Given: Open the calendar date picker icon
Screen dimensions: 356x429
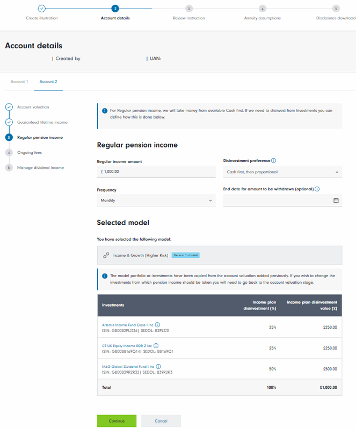Looking at the screenshot, I should 336,201.
